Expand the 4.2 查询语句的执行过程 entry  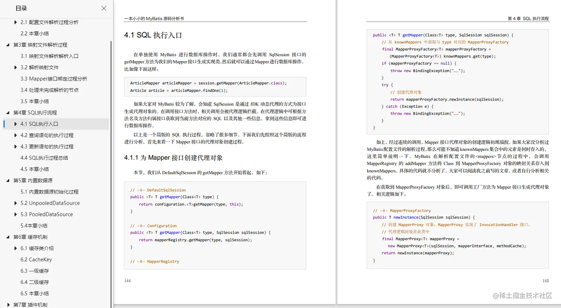pos(15,135)
